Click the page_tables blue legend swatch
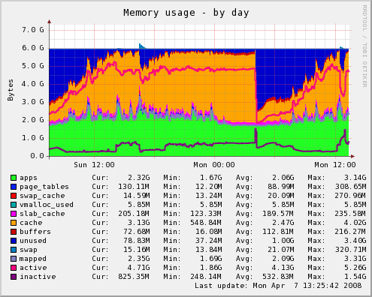 coord(14,187)
